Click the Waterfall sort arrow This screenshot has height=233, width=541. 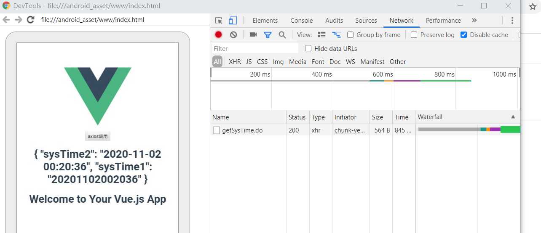click(x=513, y=117)
